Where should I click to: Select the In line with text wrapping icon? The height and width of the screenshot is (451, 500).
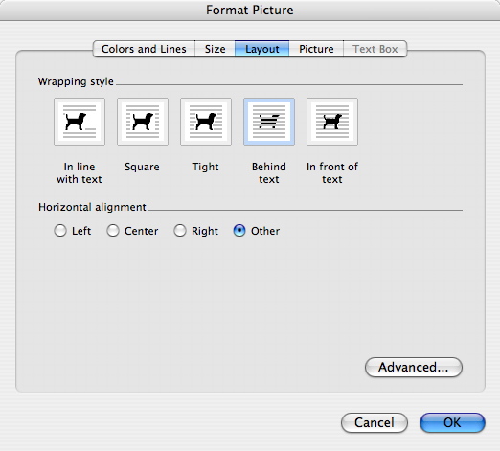80,122
